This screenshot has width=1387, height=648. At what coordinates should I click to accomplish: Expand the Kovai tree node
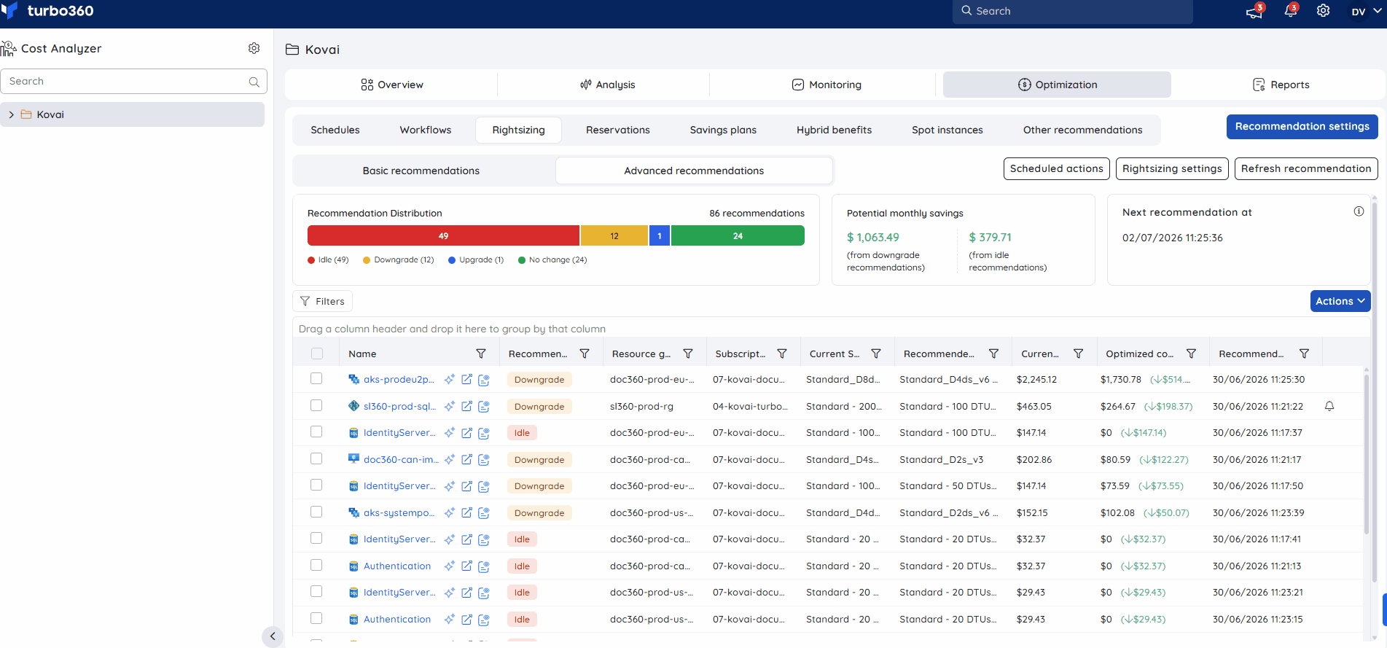11,114
